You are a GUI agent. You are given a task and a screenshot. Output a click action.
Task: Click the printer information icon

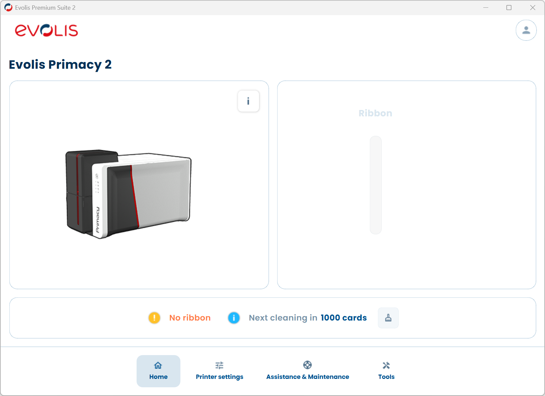coord(248,101)
